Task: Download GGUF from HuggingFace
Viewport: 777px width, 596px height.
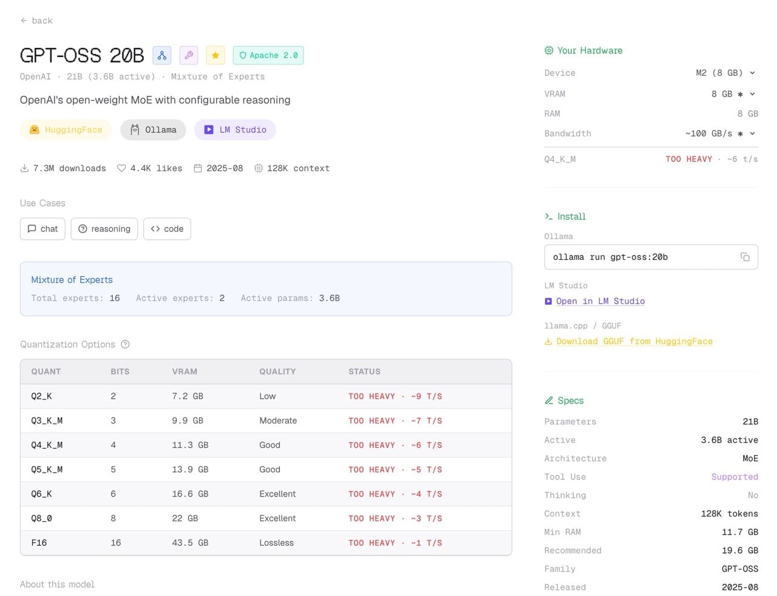Action: 634,341
